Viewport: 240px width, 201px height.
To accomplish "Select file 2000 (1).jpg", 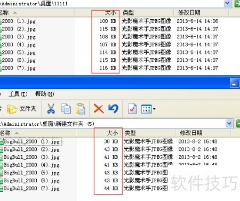I will coord(19,21).
